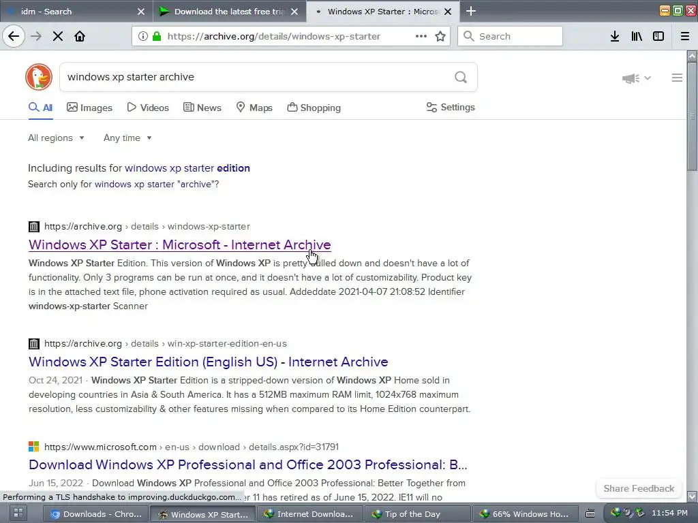Expand the Any time filter dropdown

[127, 138]
